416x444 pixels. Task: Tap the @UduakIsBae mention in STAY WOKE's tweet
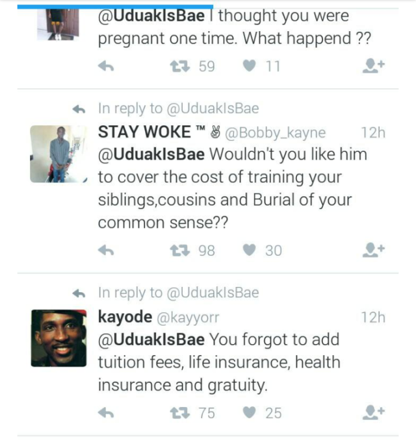(x=151, y=155)
